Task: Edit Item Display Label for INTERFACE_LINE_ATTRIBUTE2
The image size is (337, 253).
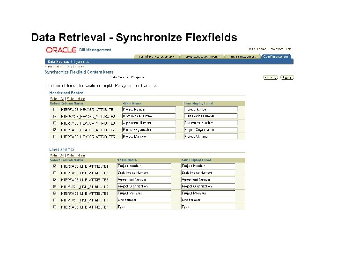Action: point(208,172)
